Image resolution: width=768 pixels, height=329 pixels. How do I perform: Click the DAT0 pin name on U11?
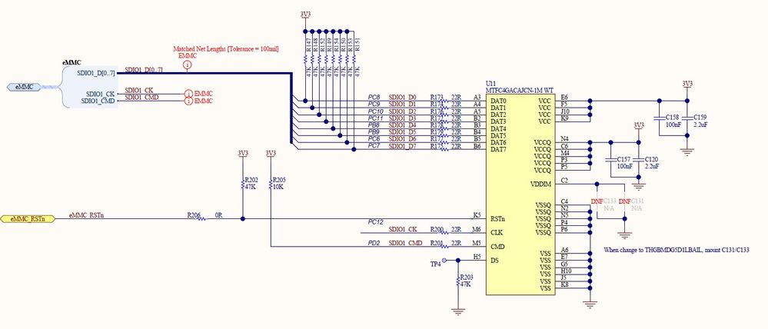498,101
